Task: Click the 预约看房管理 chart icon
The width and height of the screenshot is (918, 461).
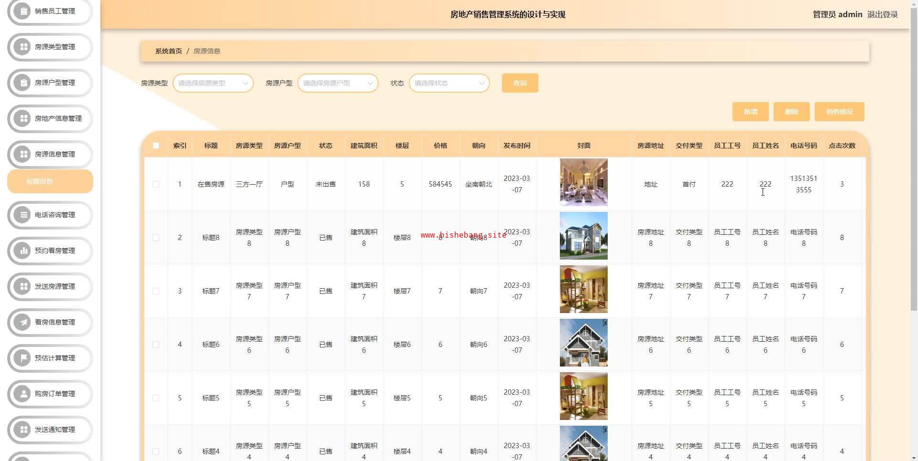Action: click(x=22, y=251)
